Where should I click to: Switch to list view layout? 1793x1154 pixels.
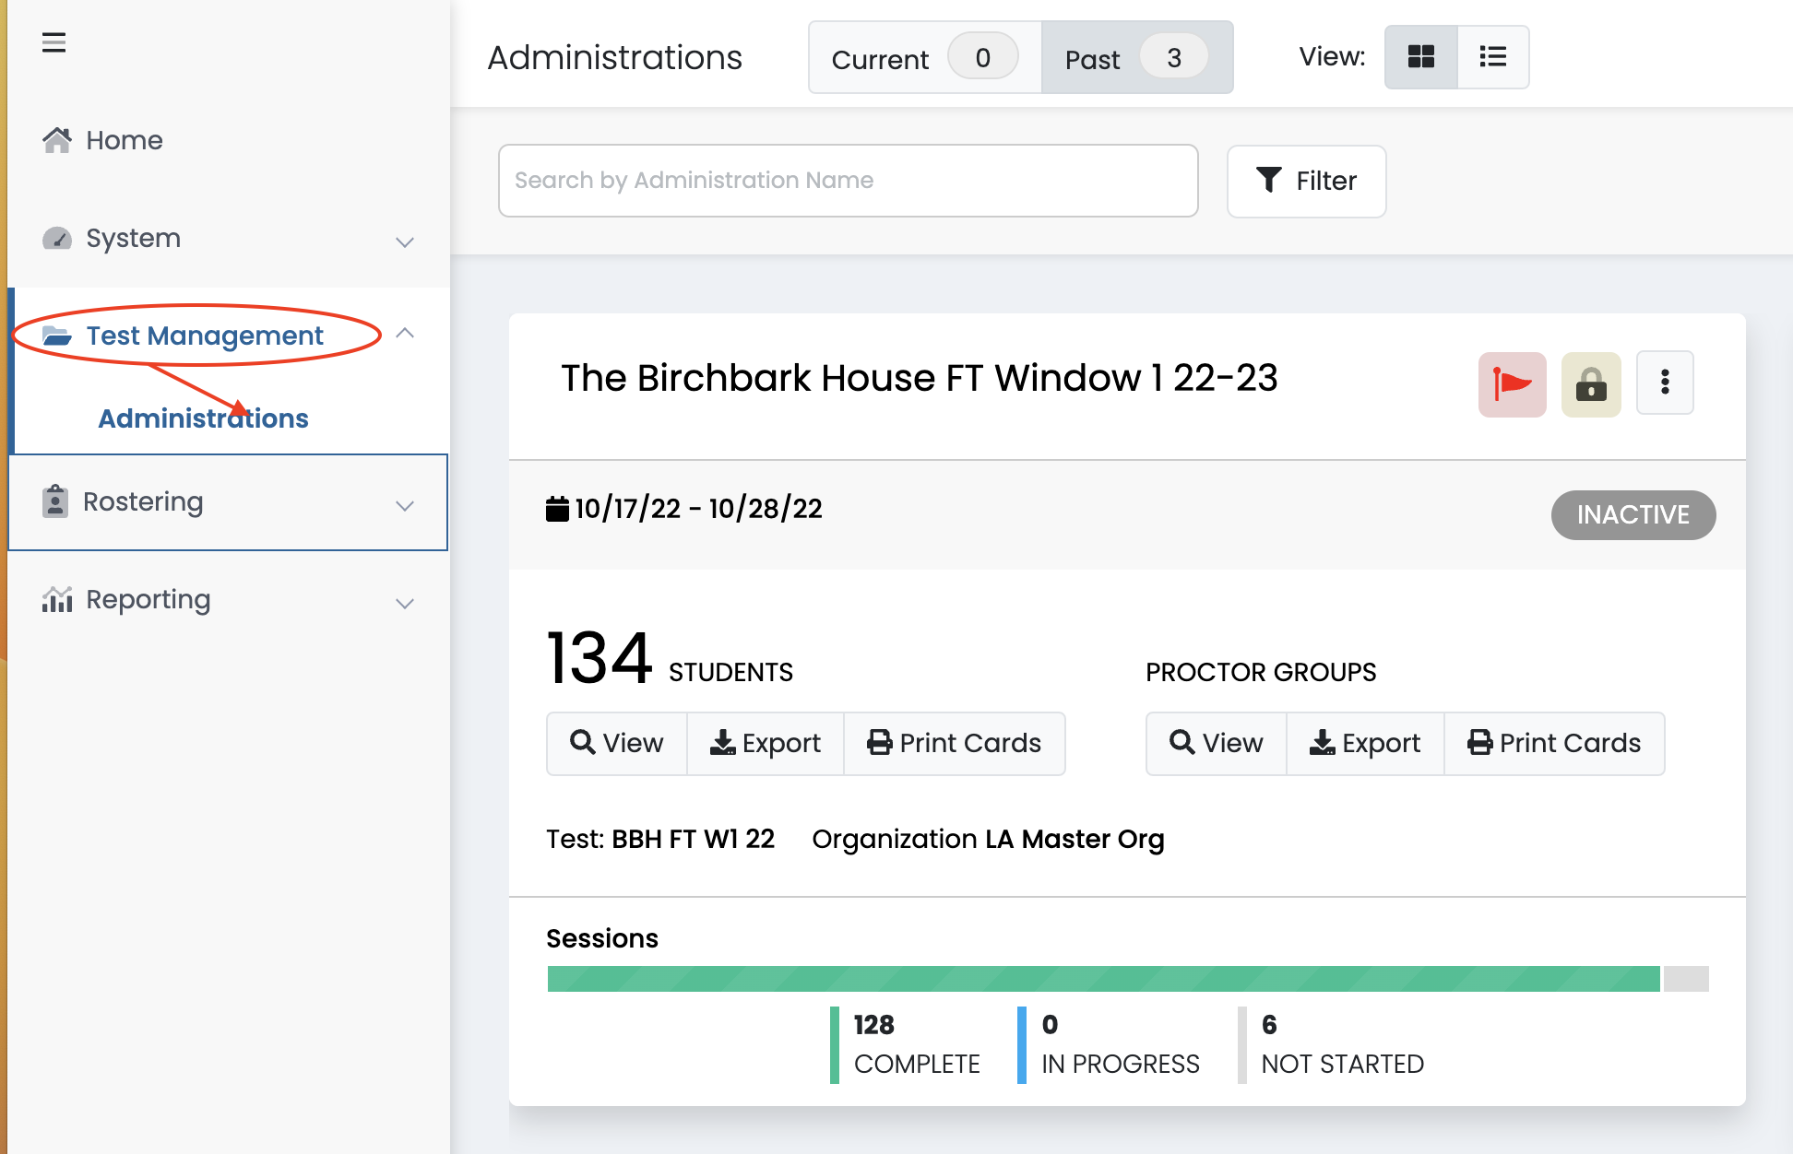[1492, 57]
